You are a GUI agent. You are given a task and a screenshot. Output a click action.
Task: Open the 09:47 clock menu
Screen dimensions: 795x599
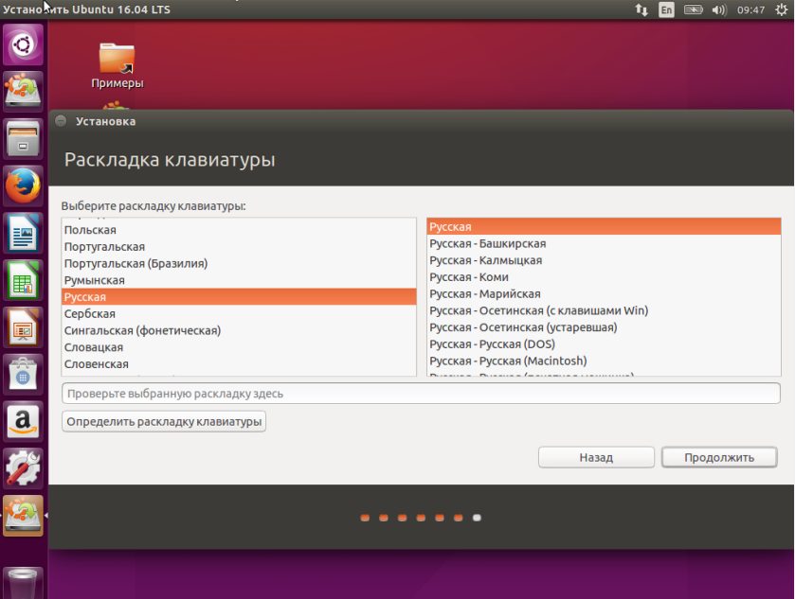(x=750, y=9)
